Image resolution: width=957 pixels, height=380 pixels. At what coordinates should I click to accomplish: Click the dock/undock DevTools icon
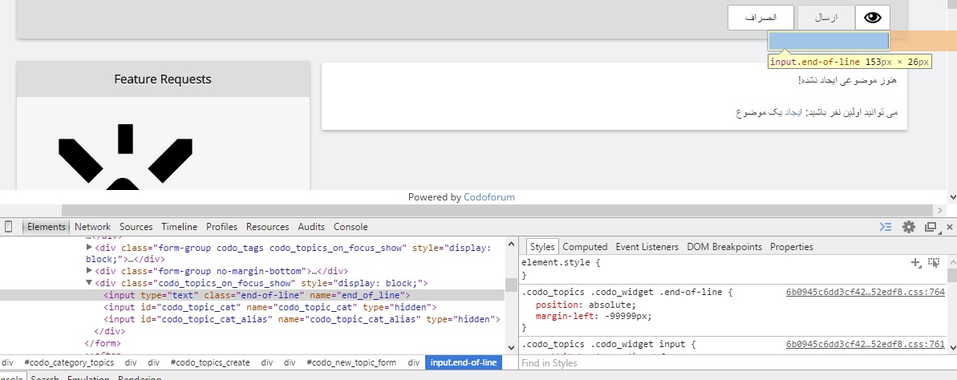pos(931,227)
